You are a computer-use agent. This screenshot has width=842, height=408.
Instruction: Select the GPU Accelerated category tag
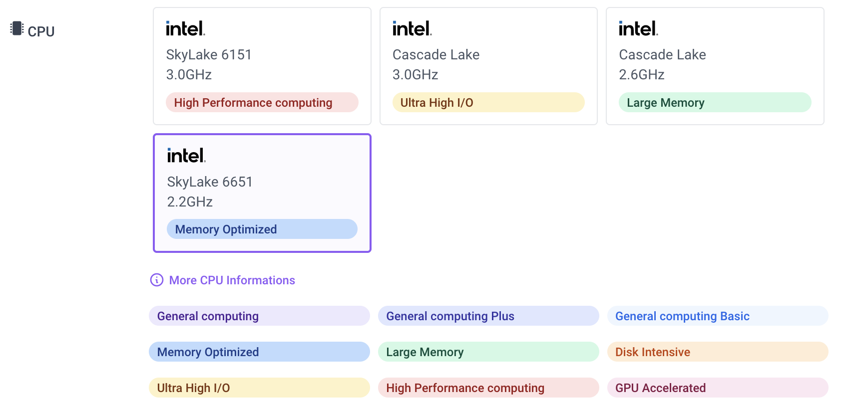coord(718,388)
